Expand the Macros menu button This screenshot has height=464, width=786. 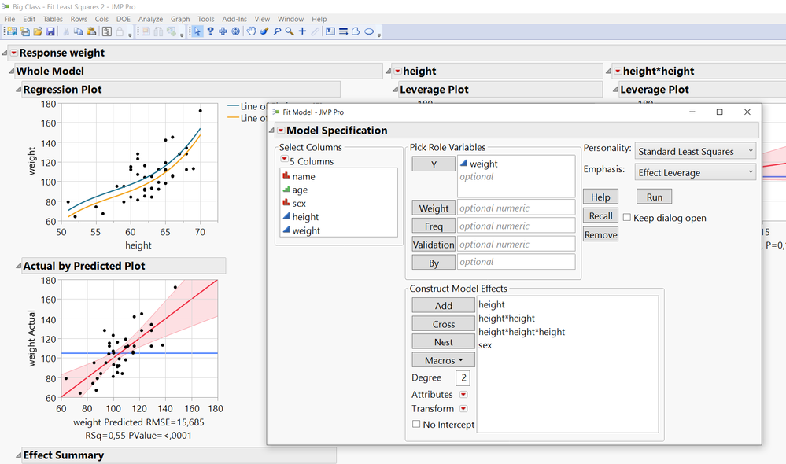[x=443, y=360]
